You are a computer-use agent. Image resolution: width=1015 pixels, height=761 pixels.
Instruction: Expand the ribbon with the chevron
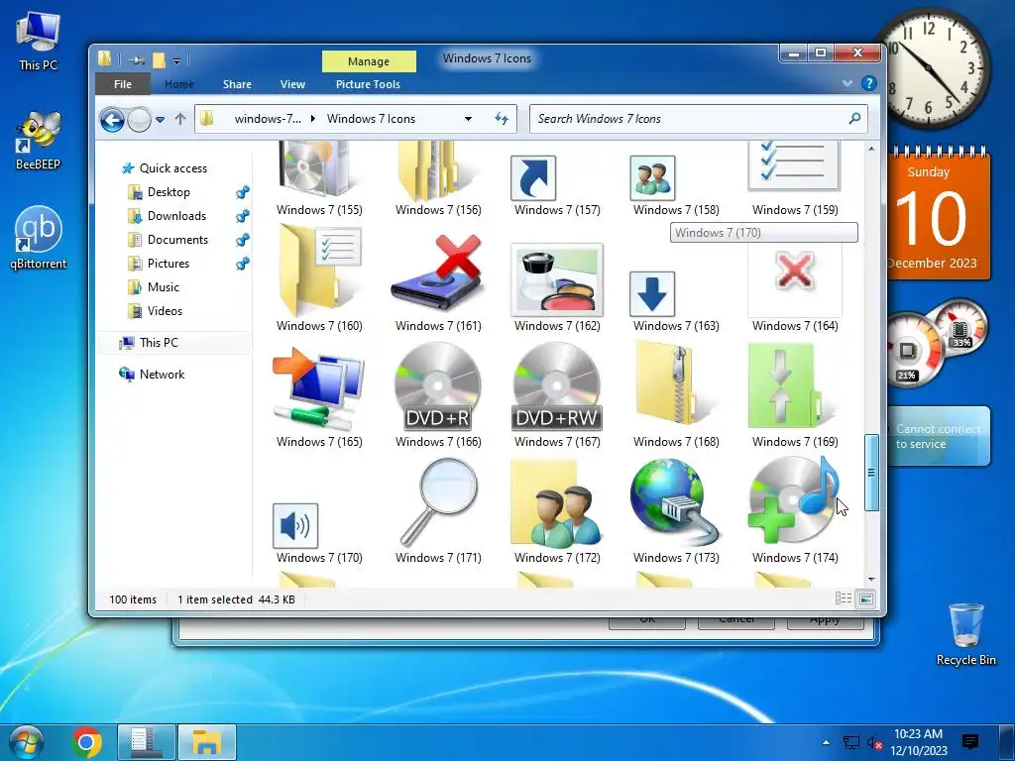click(x=846, y=83)
